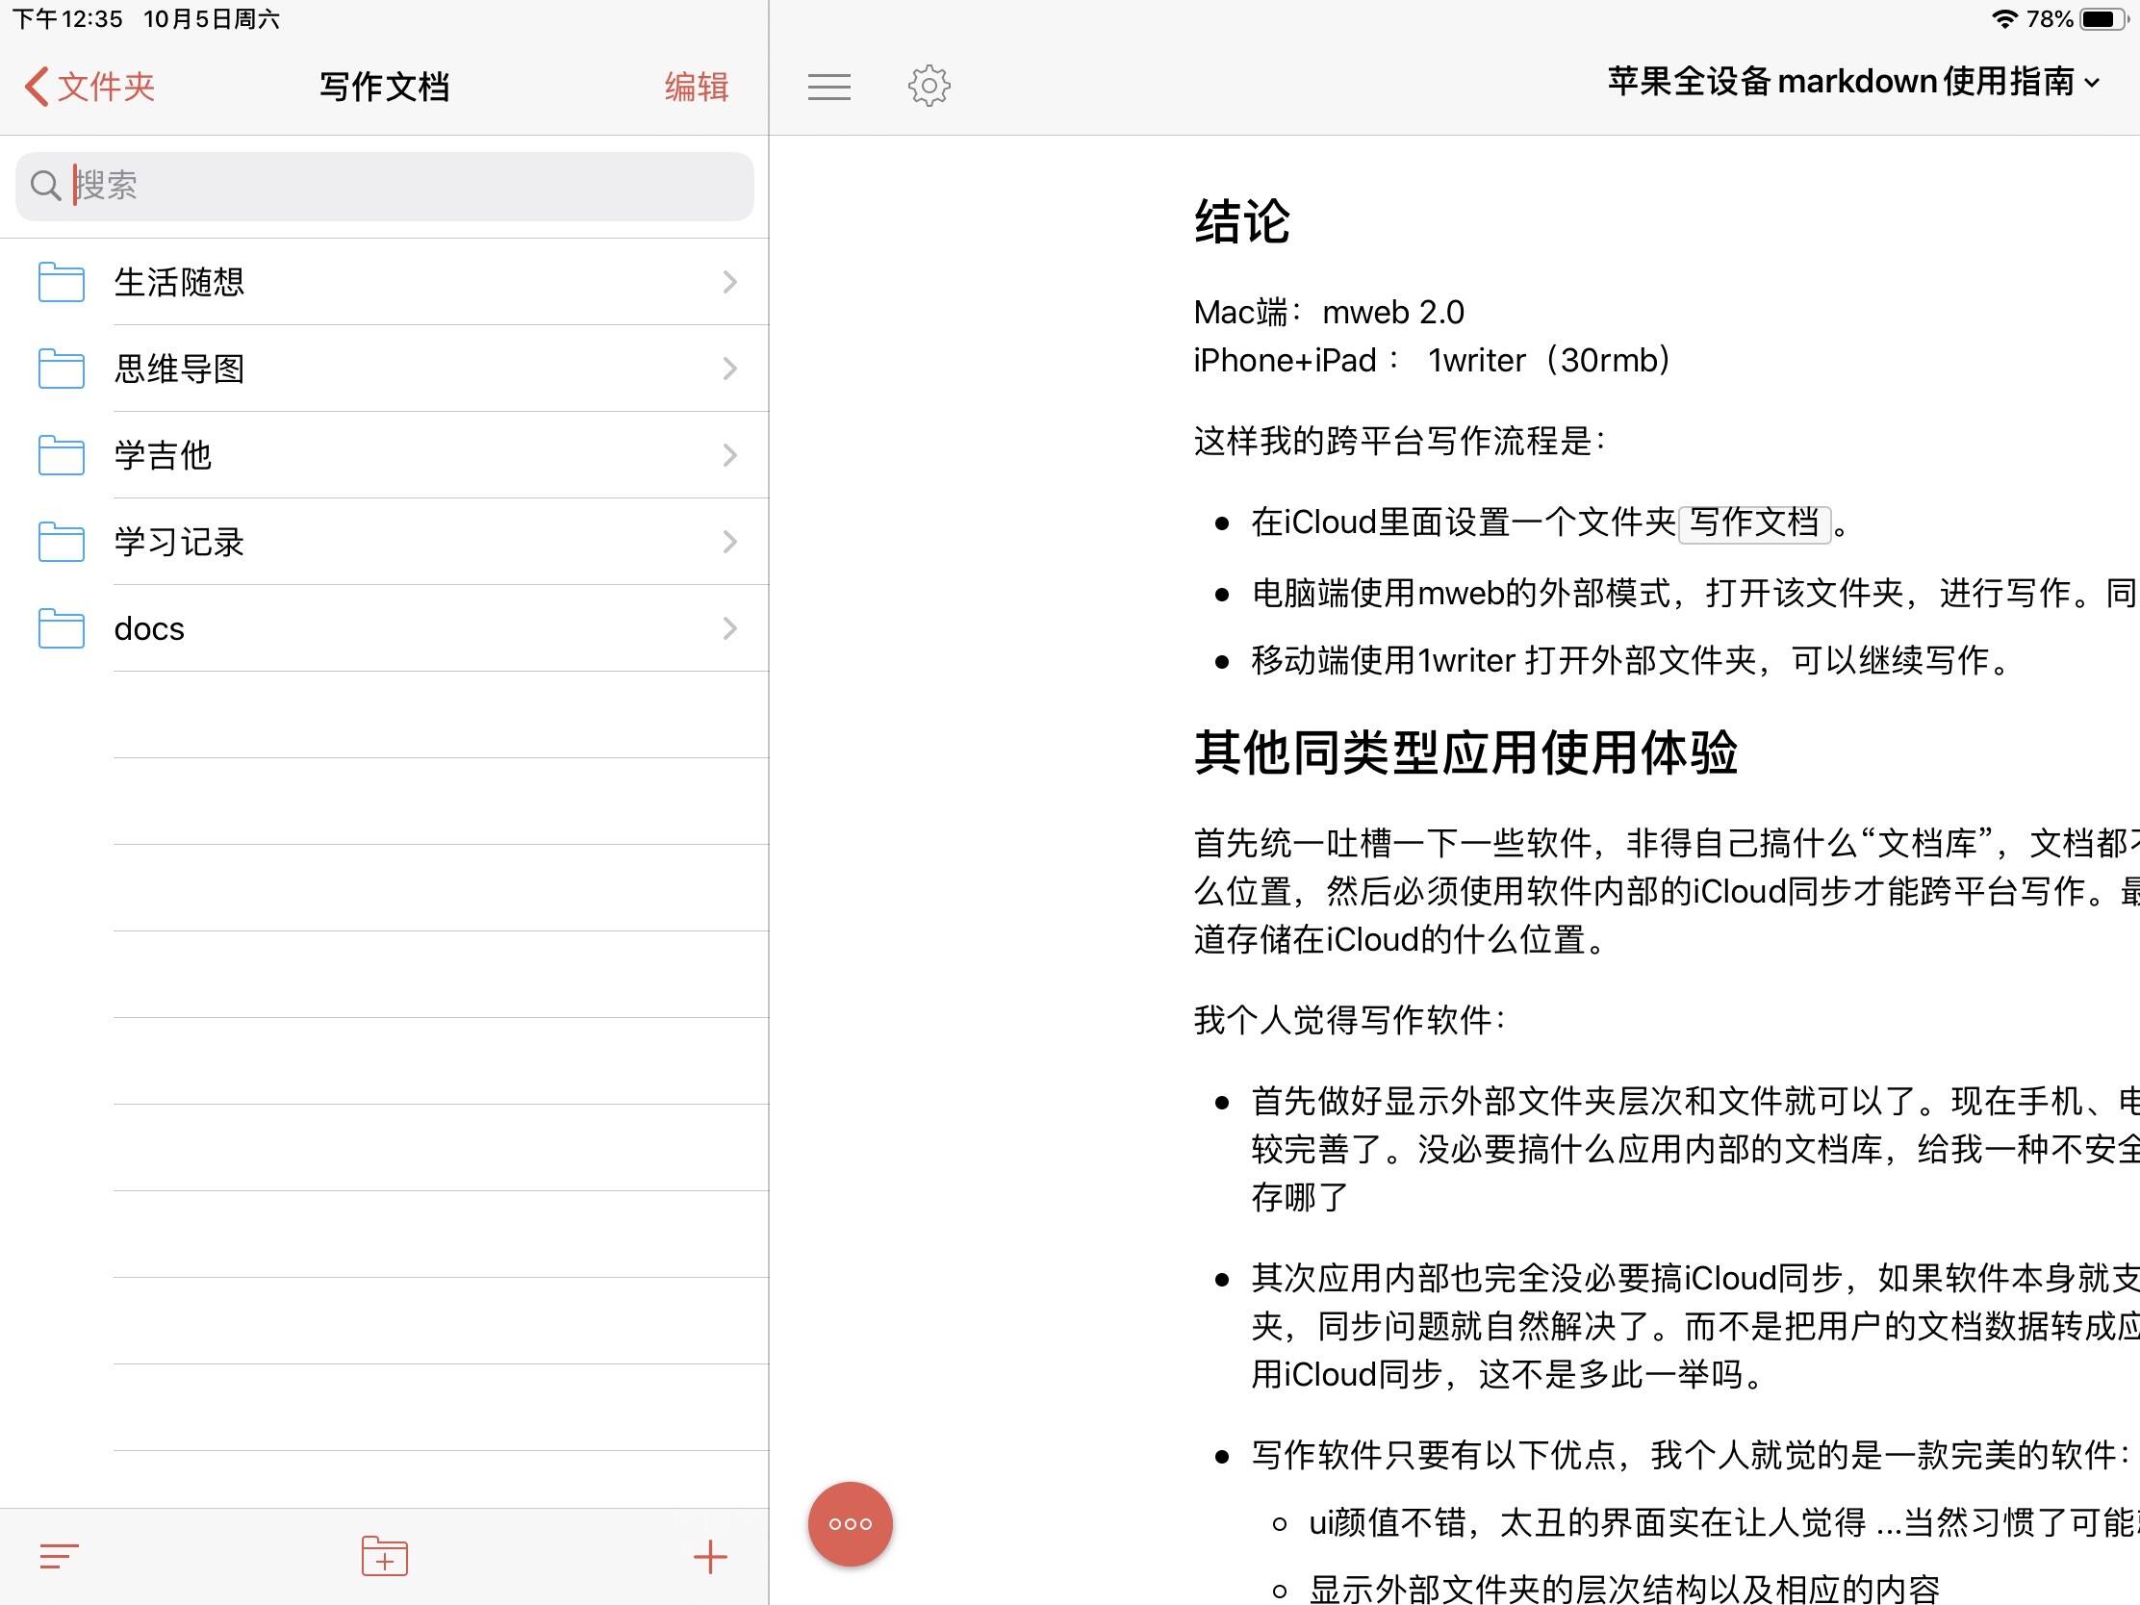Open the document title dropdown
2140x1605 pixels.
[x=1853, y=82]
